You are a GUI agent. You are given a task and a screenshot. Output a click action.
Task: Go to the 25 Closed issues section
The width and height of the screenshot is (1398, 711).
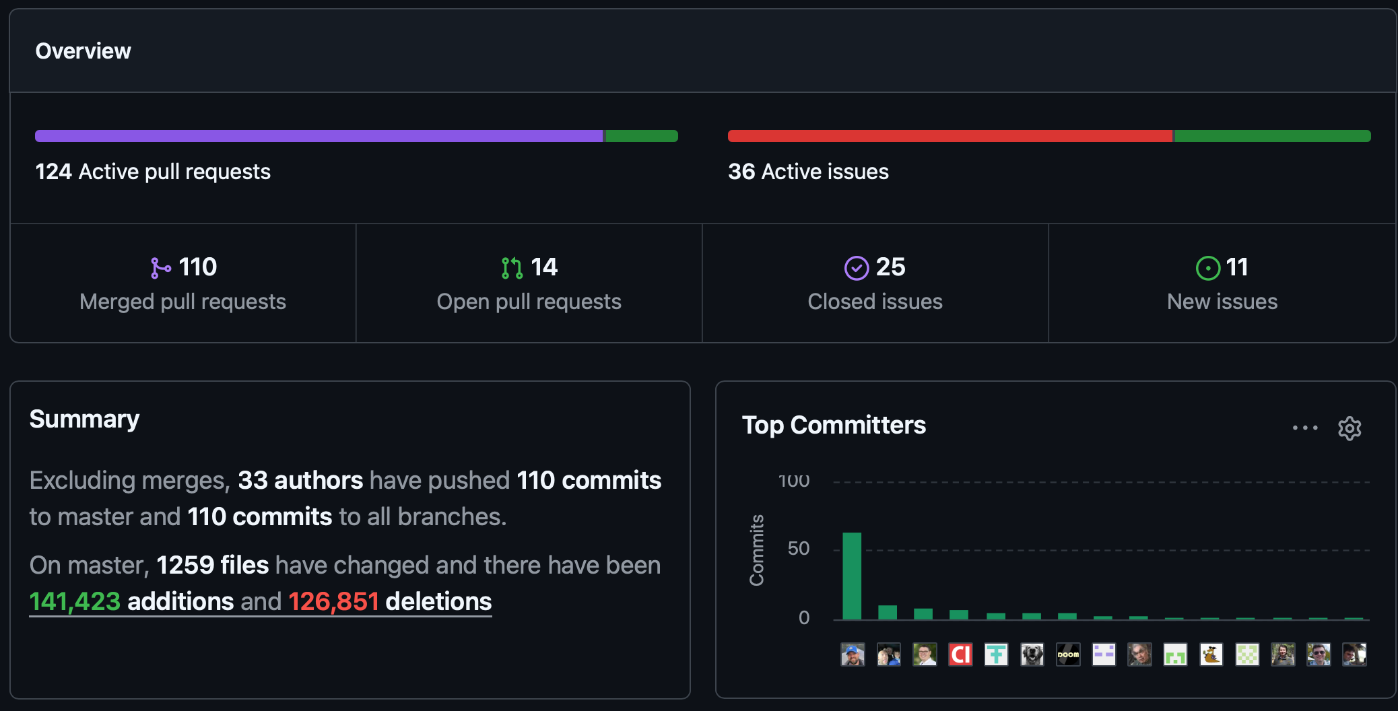click(x=875, y=283)
